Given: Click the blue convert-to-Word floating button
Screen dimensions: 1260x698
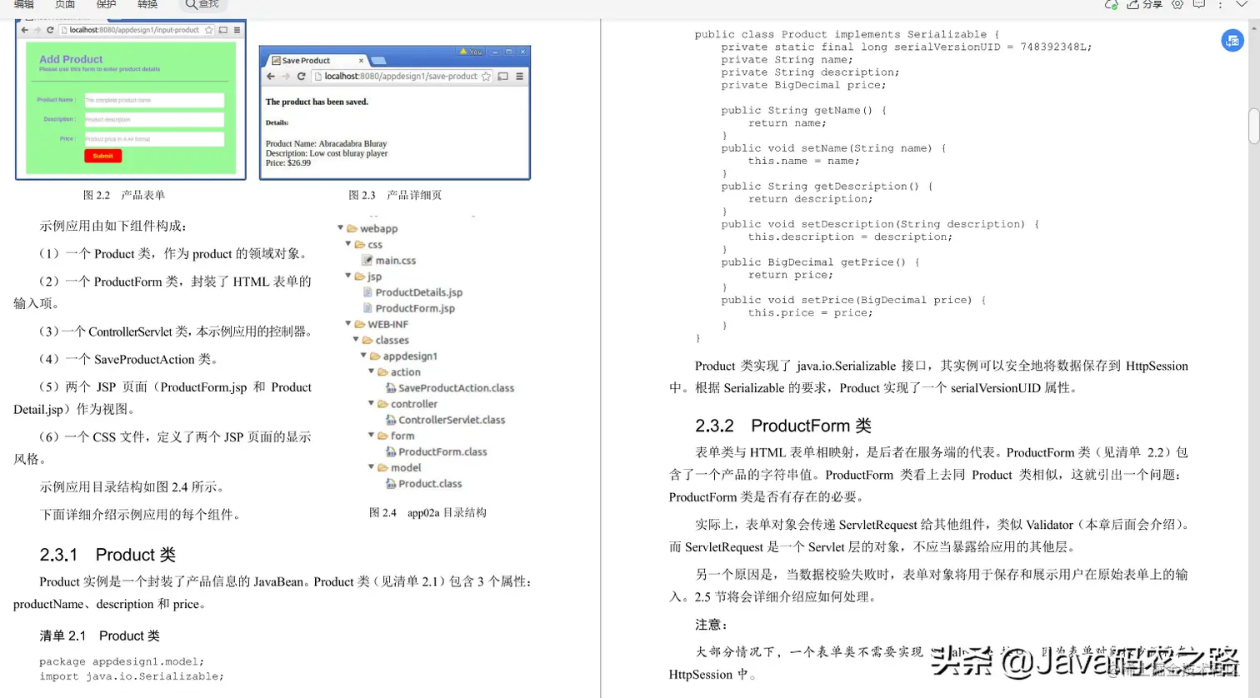Looking at the screenshot, I should tap(1232, 40).
